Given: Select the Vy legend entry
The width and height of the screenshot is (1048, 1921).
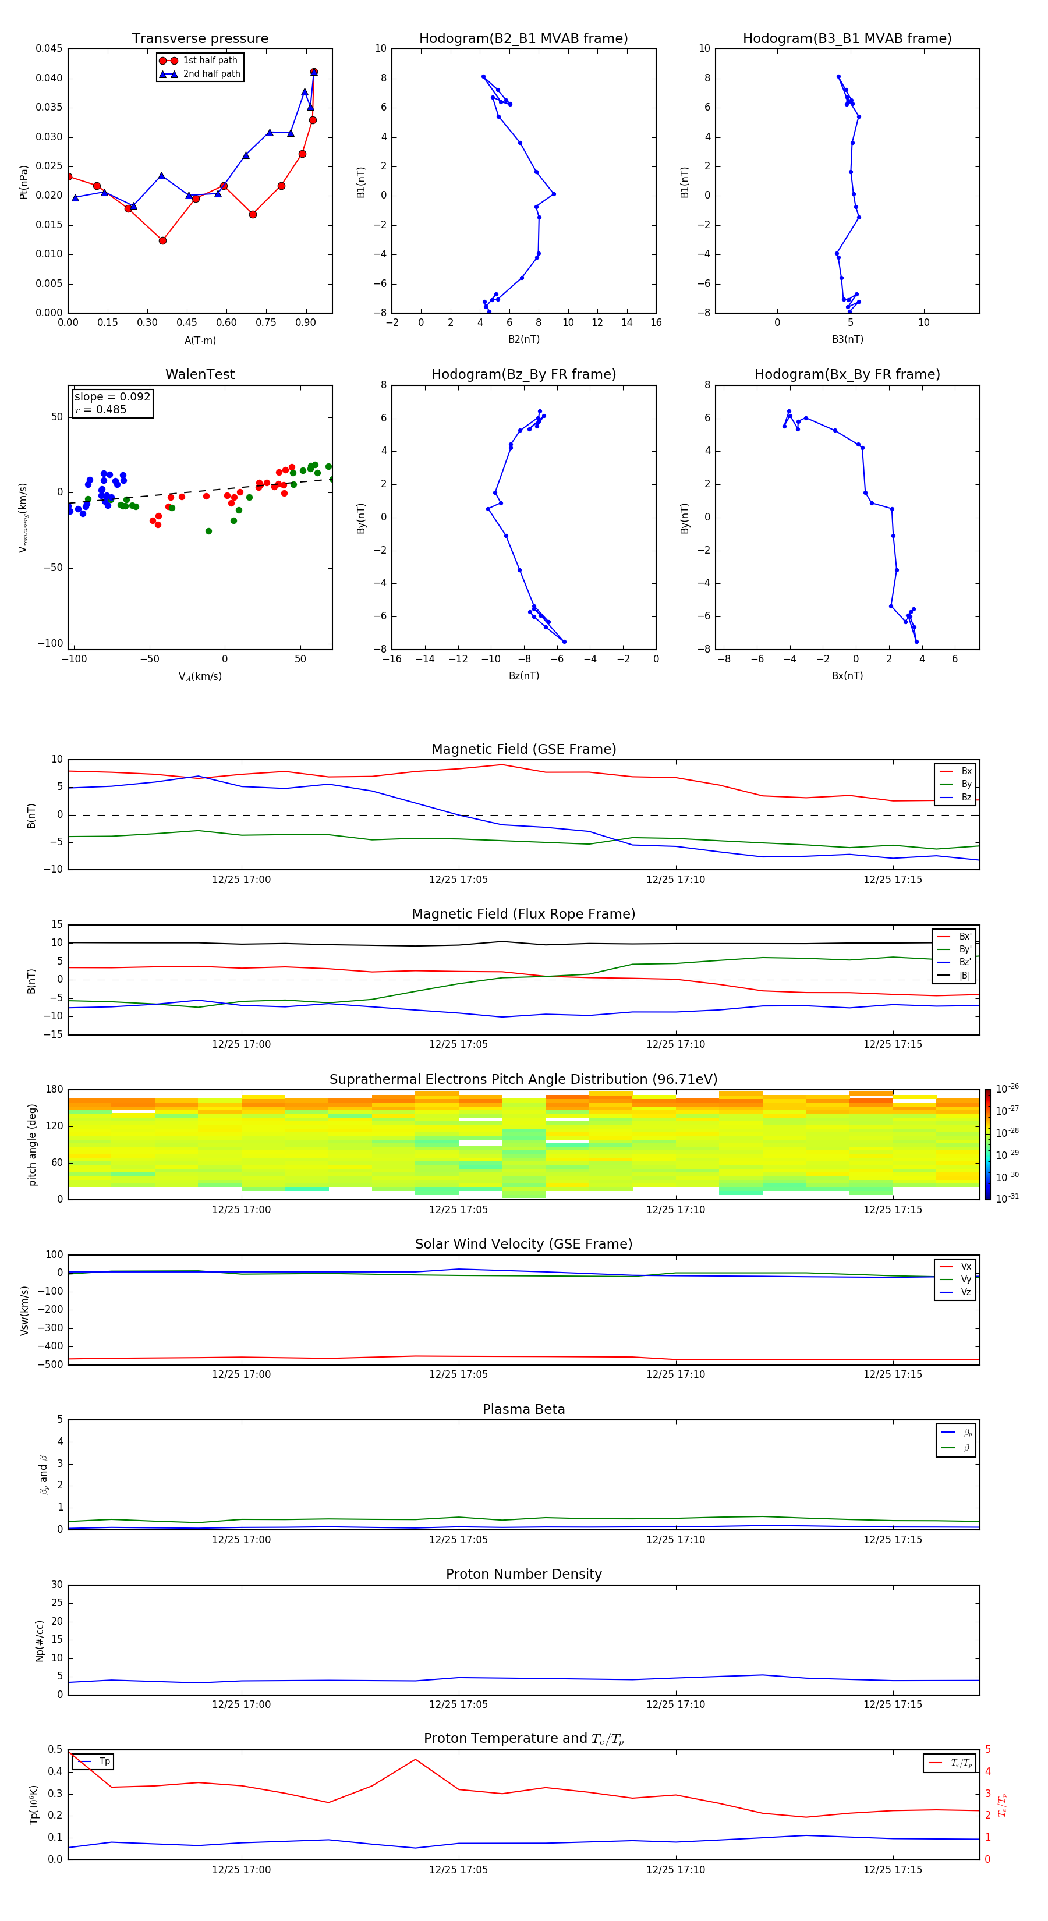Looking at the screenshot, I should click(x=955, y=1279).
